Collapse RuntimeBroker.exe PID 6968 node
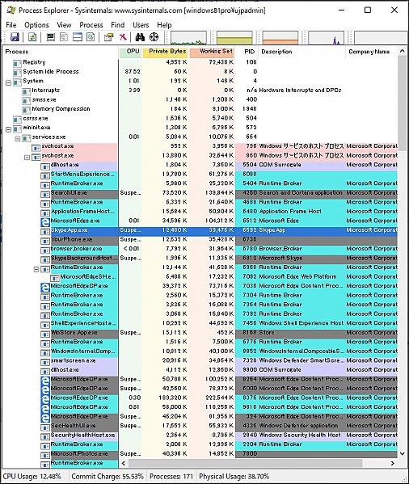 [x=36, y=269]
